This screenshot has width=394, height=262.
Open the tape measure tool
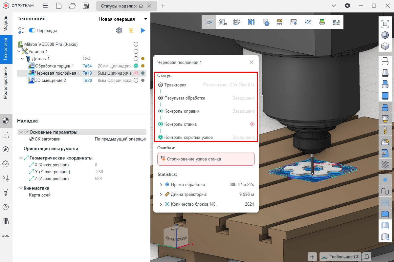click(223, 22)
